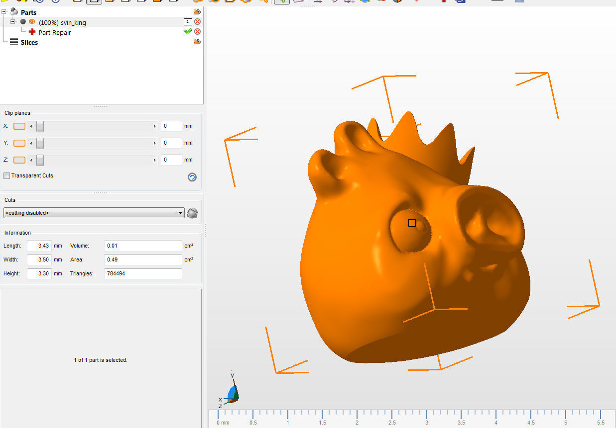Reset clip planes with circular arrow icon
616x428 pixels.
click(x=192, y=177)
